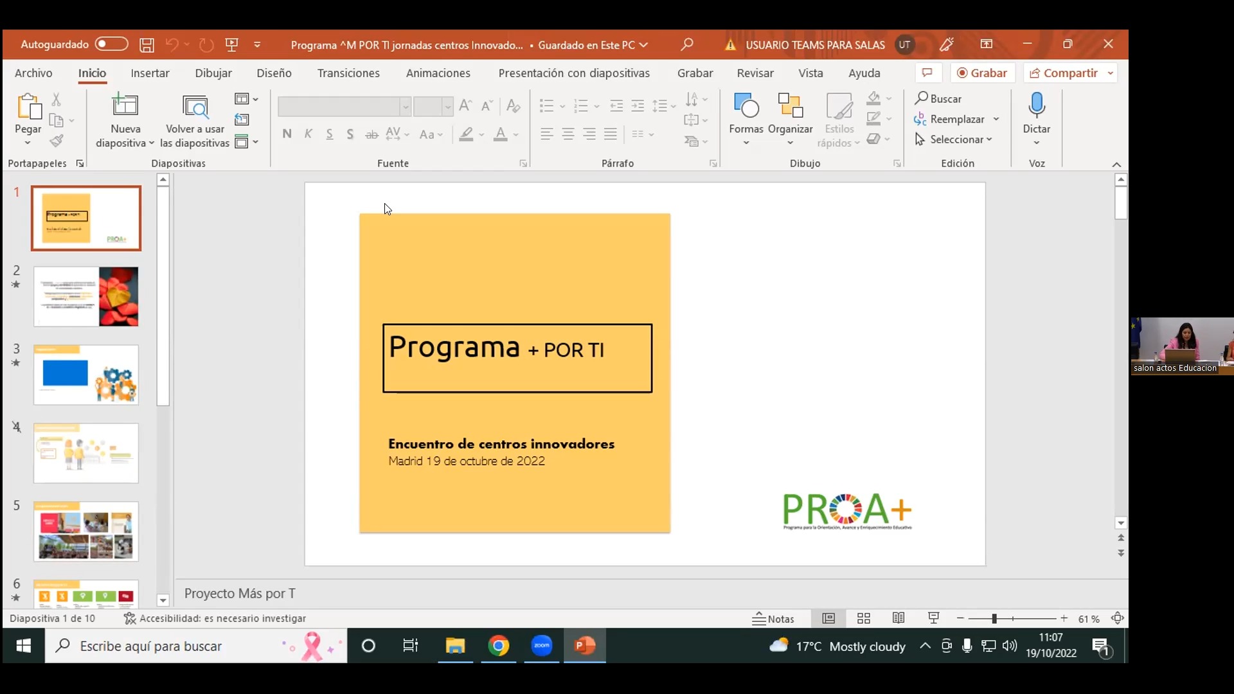Screen dimensions: 1234x694
Task: Switch to the Transiciones tab
Action: pyautogui.click(x=348, y=73)
